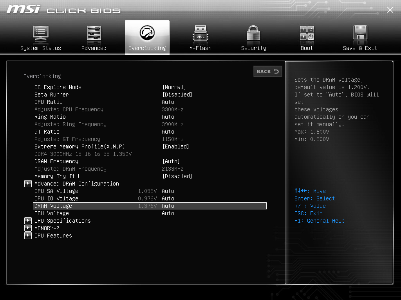This screenshot has height=300, width=401.
Task: Select GT Ratio row label
Action: coord(47,132)
